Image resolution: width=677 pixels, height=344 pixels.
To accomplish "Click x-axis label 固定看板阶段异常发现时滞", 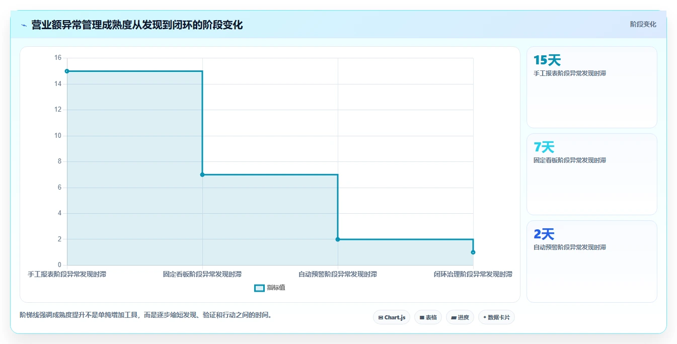I will 202,274.
